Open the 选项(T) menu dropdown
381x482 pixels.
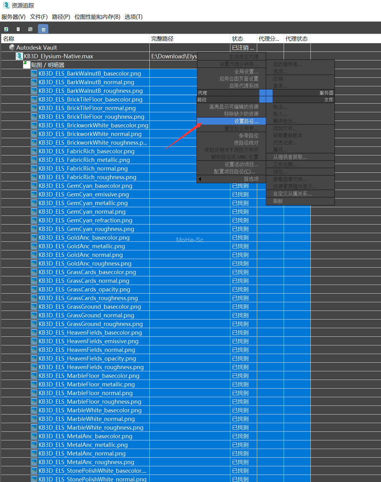pyautogui.click(x=133, y=17)
